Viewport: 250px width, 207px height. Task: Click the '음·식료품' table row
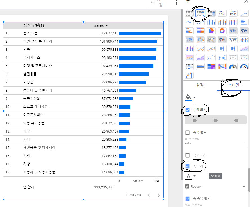pos(83,33)
